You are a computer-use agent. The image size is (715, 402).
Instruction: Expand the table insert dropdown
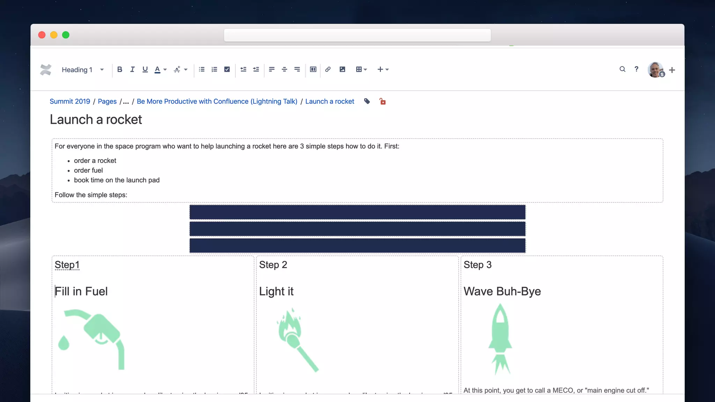362,69
